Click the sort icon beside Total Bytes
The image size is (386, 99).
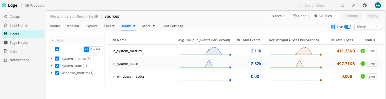[x=333, y=40]
